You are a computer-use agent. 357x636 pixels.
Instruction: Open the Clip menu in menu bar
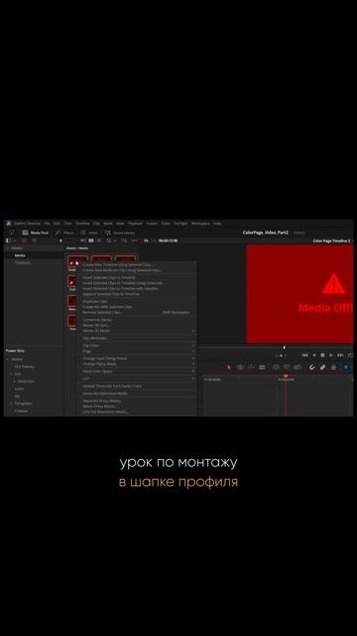(x=97, y=224)
